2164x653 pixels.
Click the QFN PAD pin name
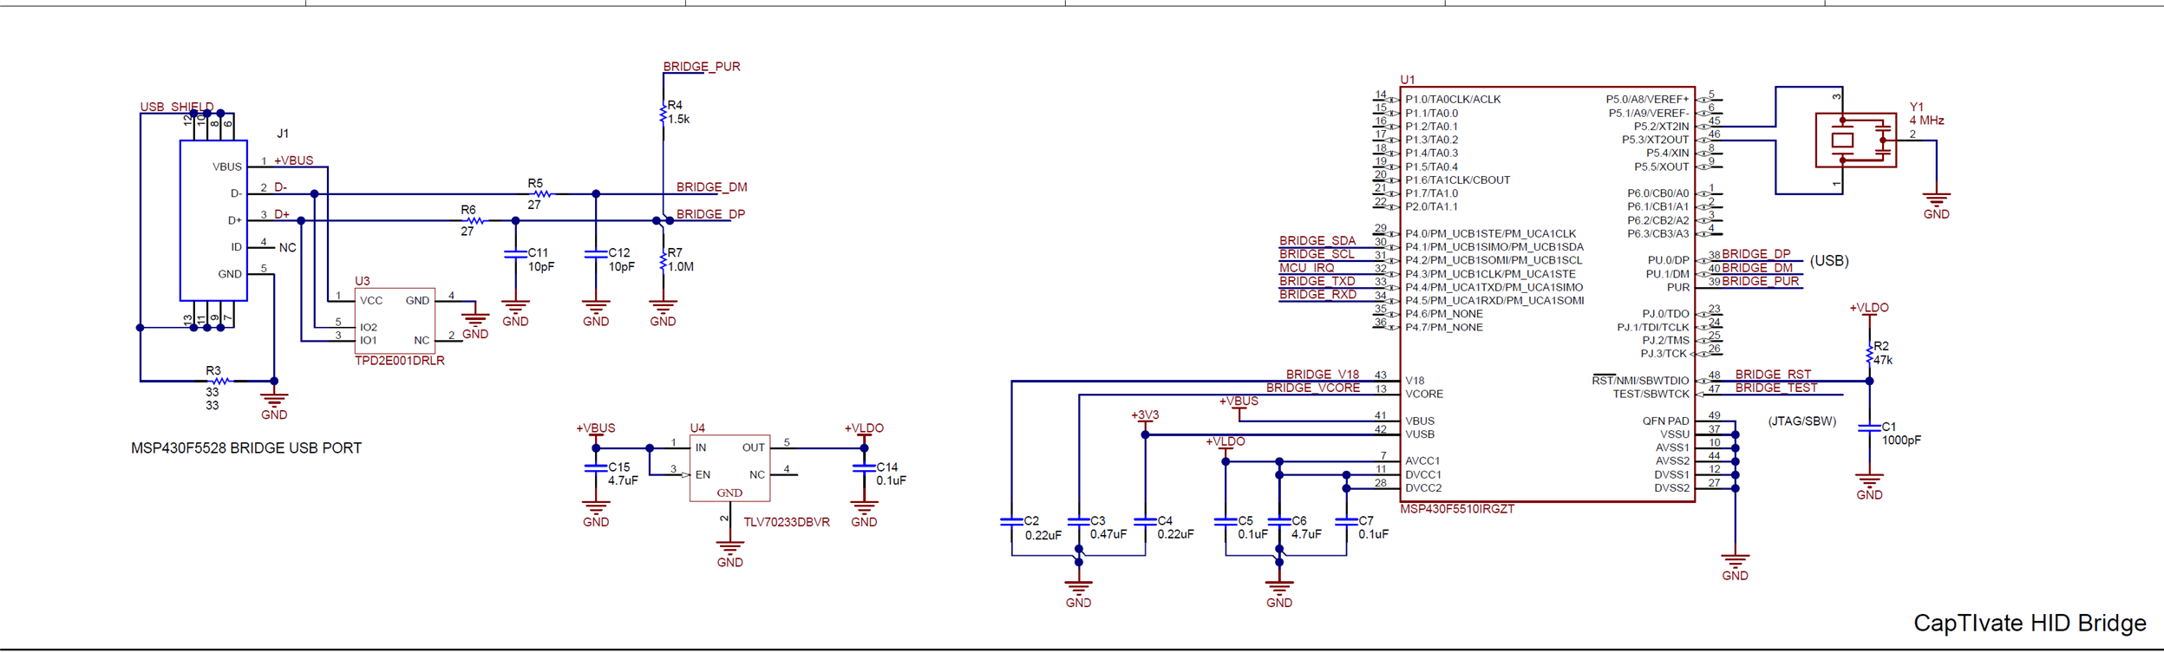tap(1665, 421)
